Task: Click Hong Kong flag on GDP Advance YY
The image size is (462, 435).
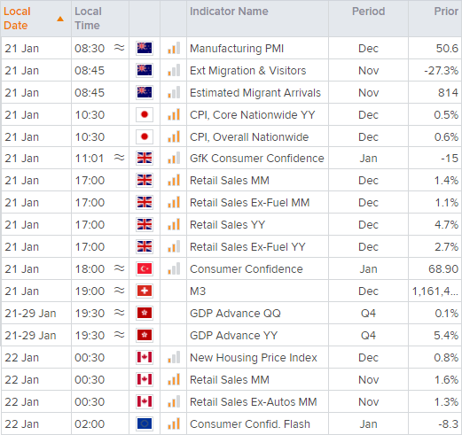Action: [145, 335]
